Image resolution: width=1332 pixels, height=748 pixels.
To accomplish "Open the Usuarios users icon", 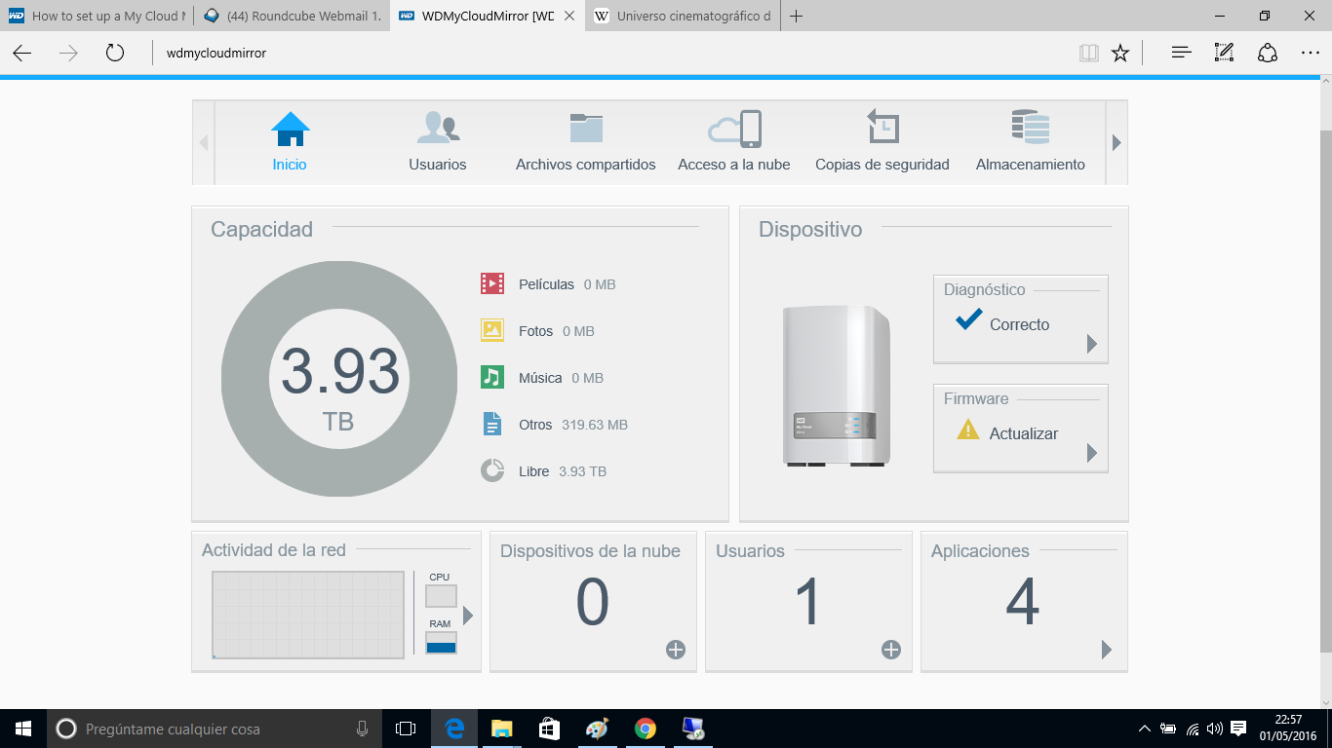I will (x=438, y=129).
